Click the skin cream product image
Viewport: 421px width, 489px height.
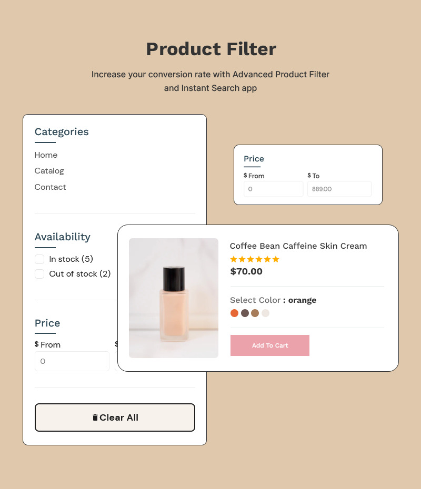click(173, 298)
